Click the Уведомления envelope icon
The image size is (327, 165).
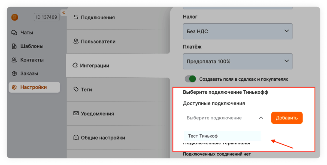point(76,113)
